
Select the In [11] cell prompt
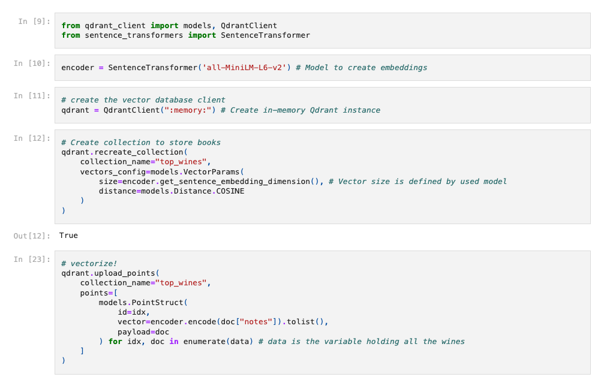tap(32, 96)
